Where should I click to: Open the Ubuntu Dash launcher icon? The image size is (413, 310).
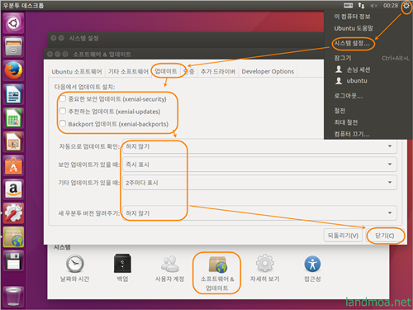[13, 23]
